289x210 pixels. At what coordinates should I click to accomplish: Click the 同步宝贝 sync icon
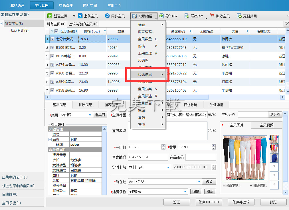(x=107, y=16)
